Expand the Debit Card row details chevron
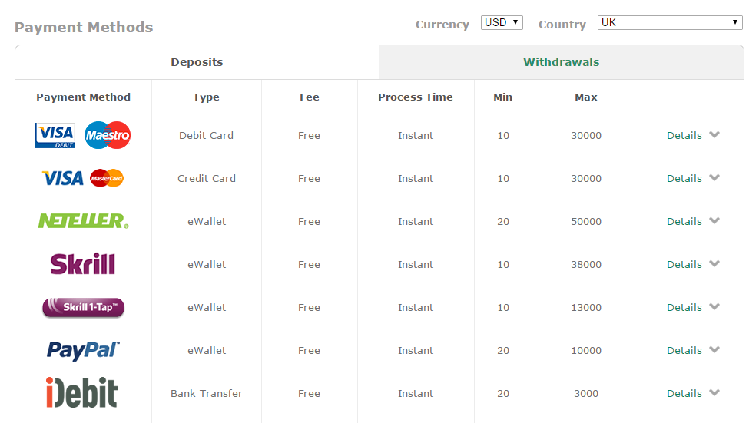 tap(714, 135)
